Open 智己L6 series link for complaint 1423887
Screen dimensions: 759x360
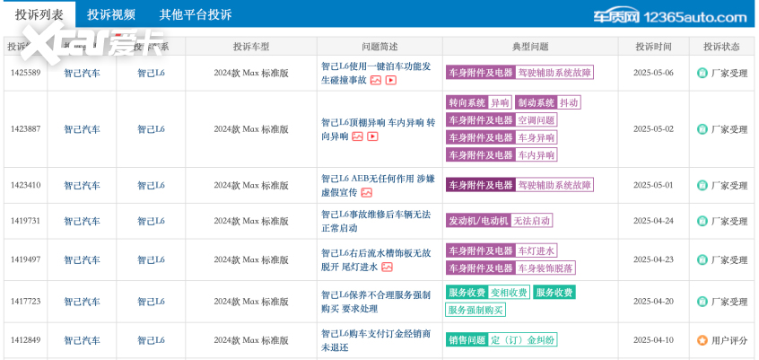coord(151,129)
